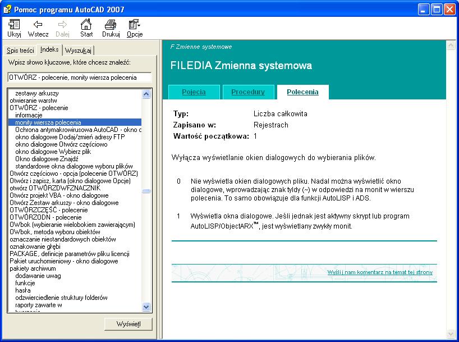Select 'Otwórz i zapisz, karta' entry
Viewport: 459px width, 342px height.
70,181
